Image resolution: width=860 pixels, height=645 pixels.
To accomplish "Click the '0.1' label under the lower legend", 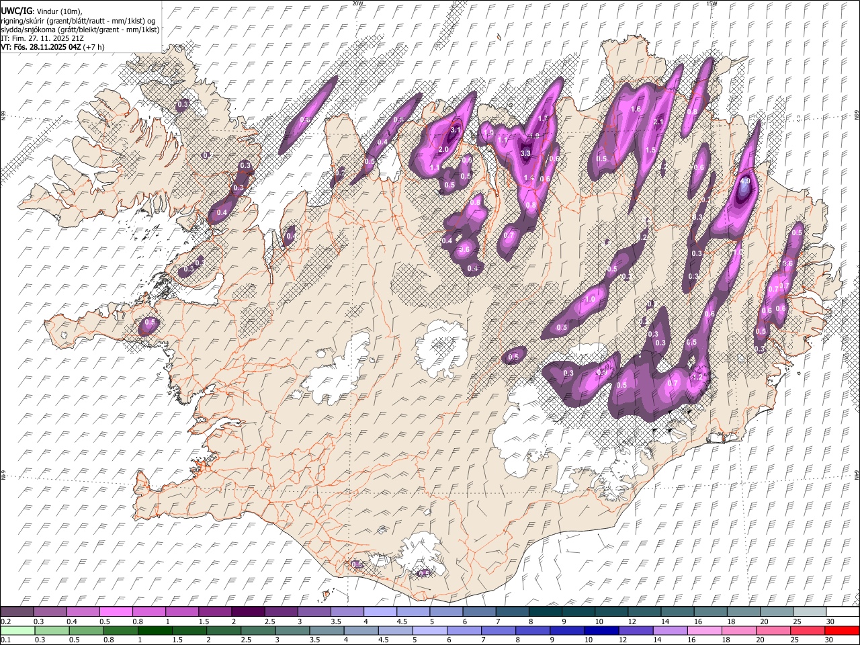I will [x=5, y=640].
